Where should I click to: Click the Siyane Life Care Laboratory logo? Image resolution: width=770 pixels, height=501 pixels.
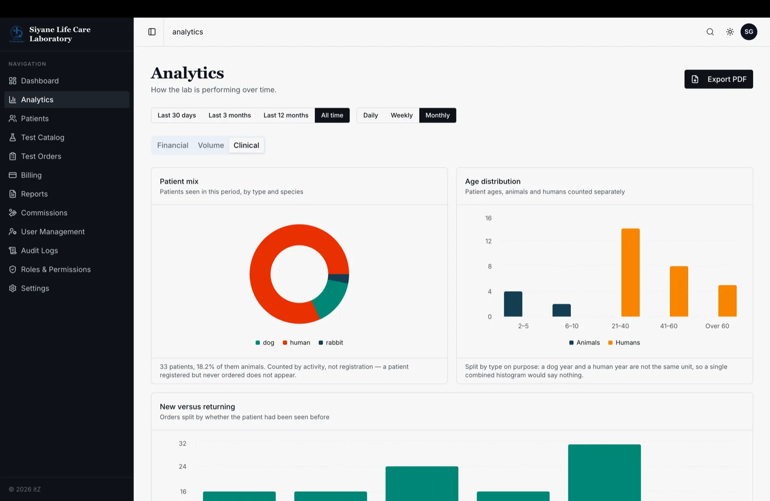click(x=17, y=34)
